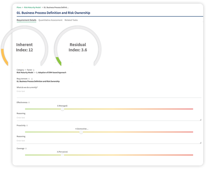Click the Proactivity slider handle

[81, 132]
